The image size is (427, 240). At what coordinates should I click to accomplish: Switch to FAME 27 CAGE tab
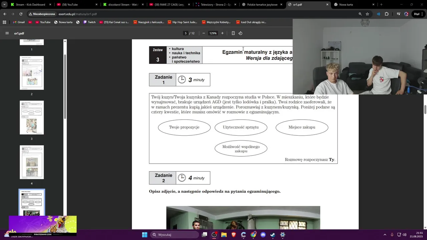coord(169,5)
